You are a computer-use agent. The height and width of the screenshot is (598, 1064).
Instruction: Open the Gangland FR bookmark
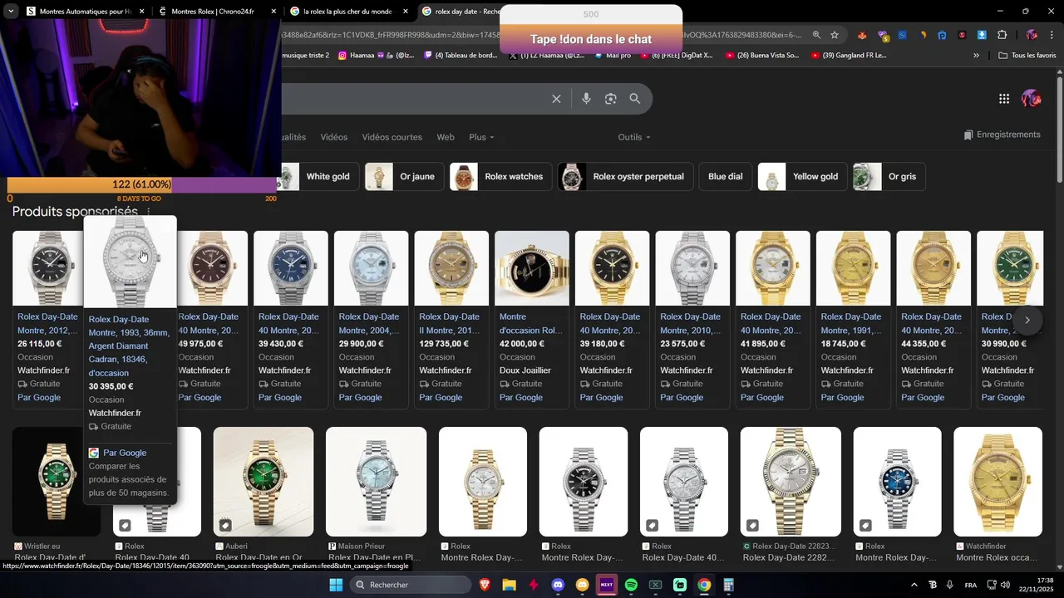coord(847,56)
